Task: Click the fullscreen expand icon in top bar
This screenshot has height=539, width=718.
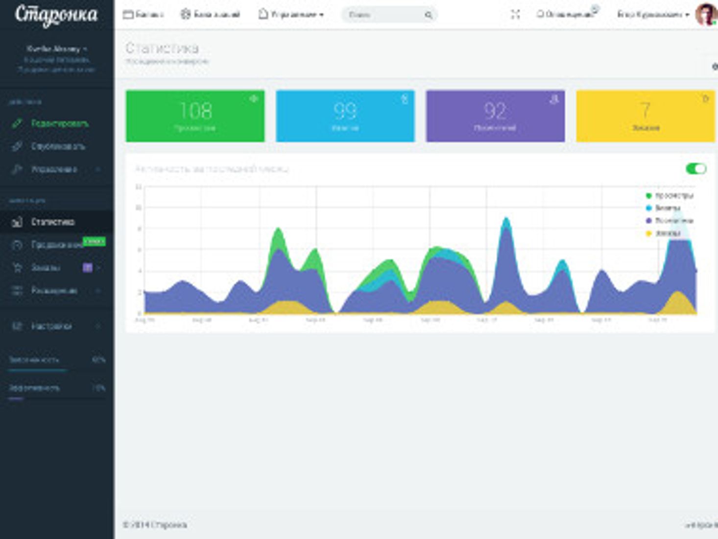Action: pos(515,15)
